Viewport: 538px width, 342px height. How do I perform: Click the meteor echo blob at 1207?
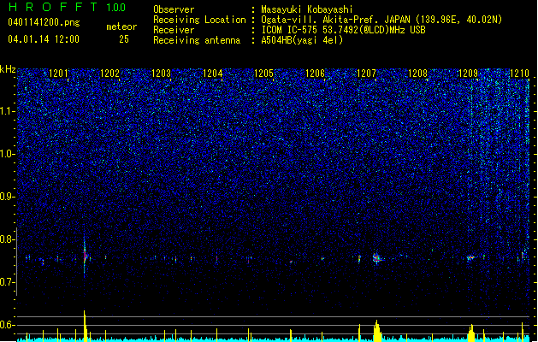click(376, 258)
